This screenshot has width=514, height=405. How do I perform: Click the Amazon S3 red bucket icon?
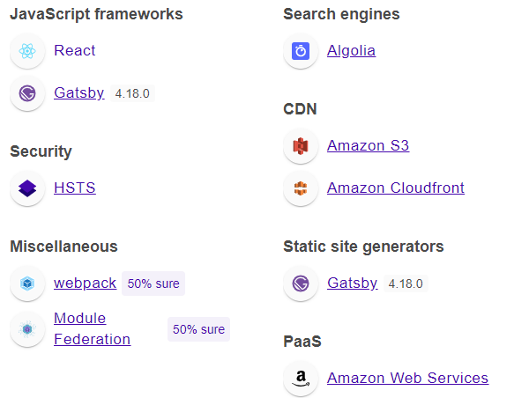click(301, 146)
